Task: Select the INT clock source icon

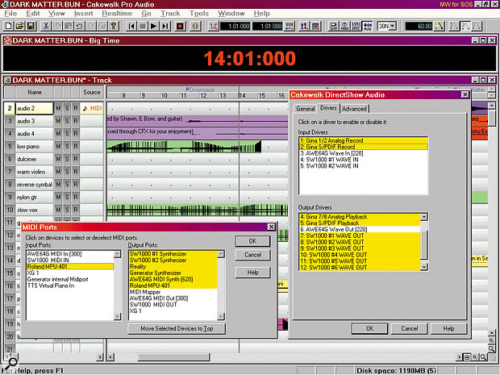Action: point(334,26)
